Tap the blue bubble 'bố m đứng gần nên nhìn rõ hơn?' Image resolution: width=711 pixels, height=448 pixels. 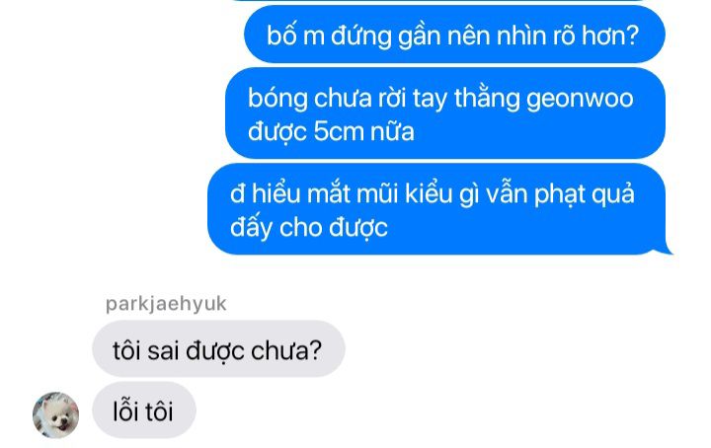click(x=454, y=35)
